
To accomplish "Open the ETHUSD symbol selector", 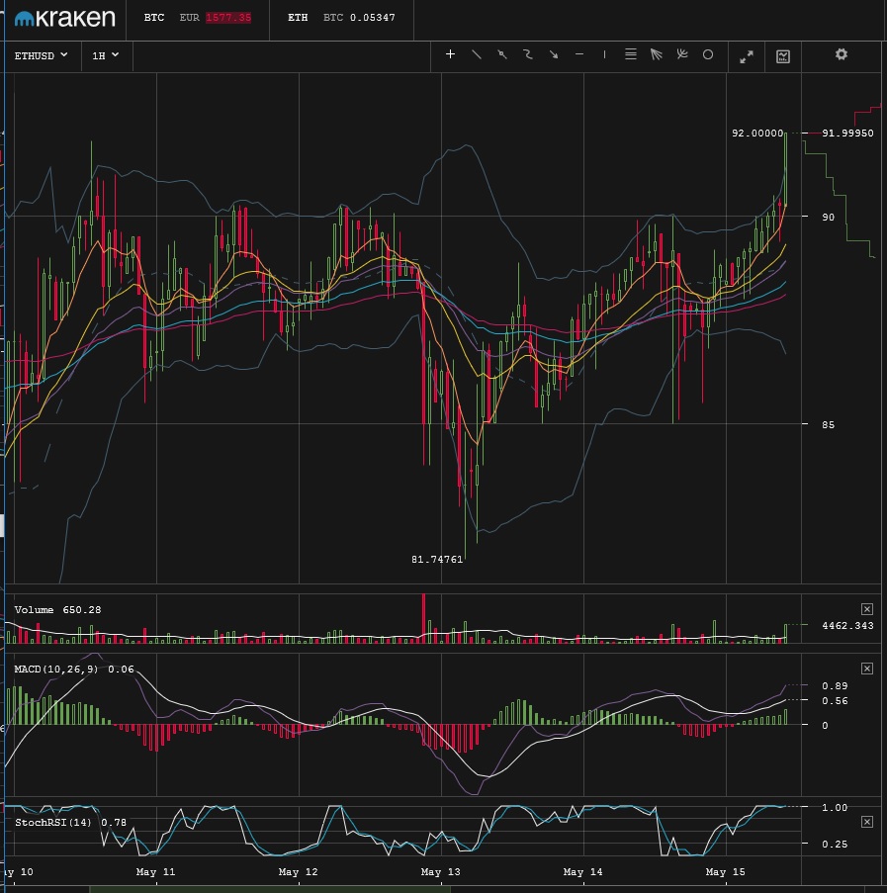I will [38, 55].
